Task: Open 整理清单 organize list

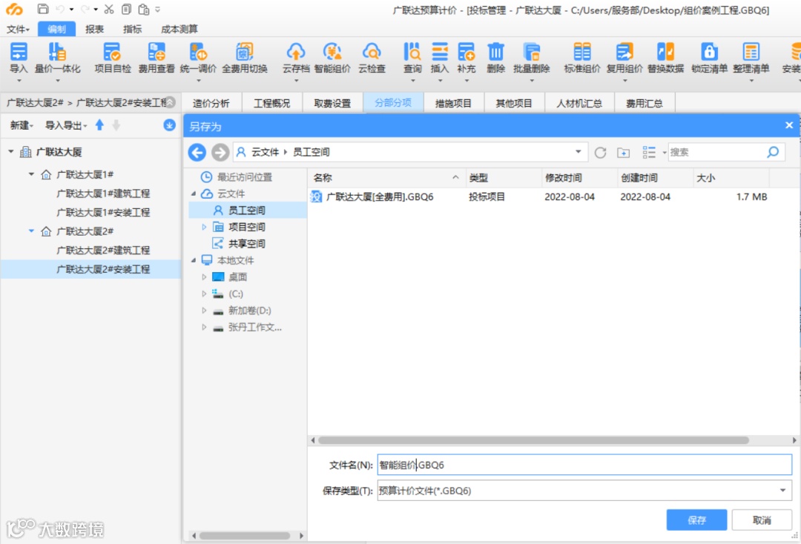Action: 751,58
